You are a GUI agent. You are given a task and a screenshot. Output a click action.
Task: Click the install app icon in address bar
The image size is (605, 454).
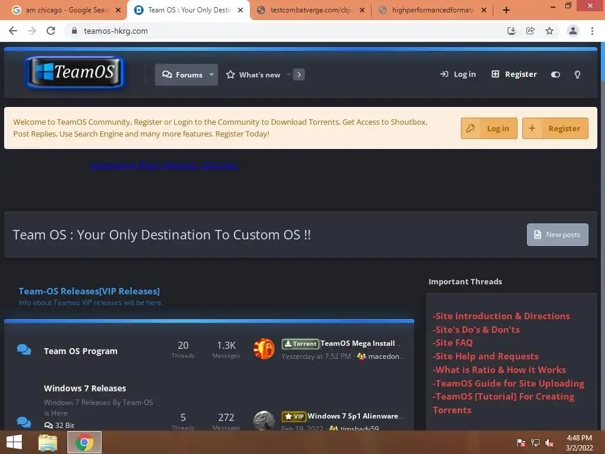coord(511,31)
